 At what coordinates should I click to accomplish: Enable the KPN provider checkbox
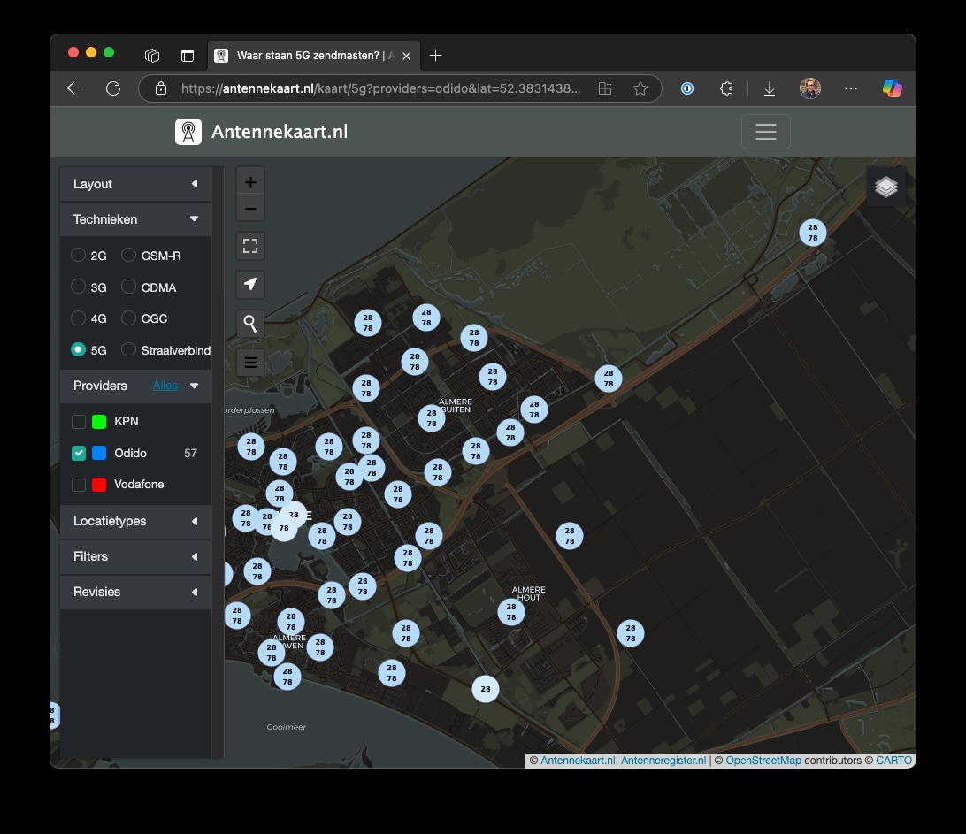(x=79, y=422)
